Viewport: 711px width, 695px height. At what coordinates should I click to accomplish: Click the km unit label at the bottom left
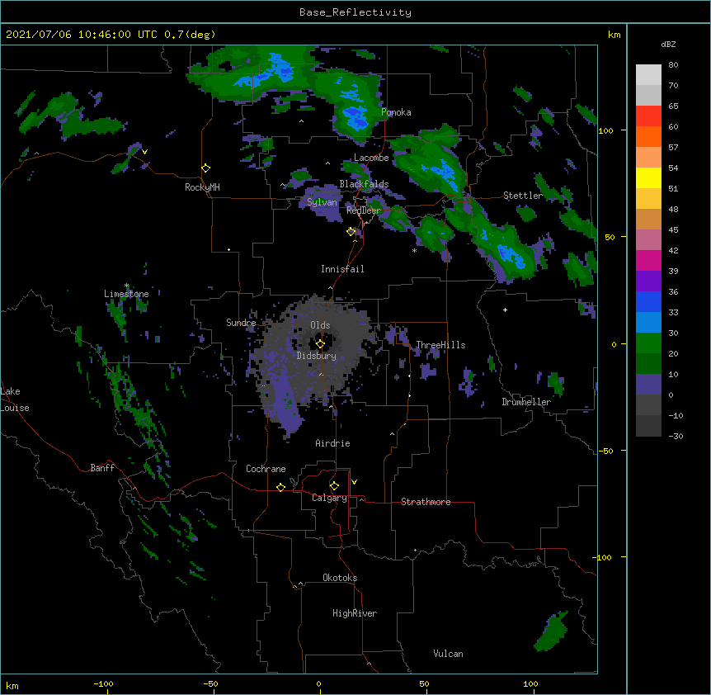tap(12, 685)
